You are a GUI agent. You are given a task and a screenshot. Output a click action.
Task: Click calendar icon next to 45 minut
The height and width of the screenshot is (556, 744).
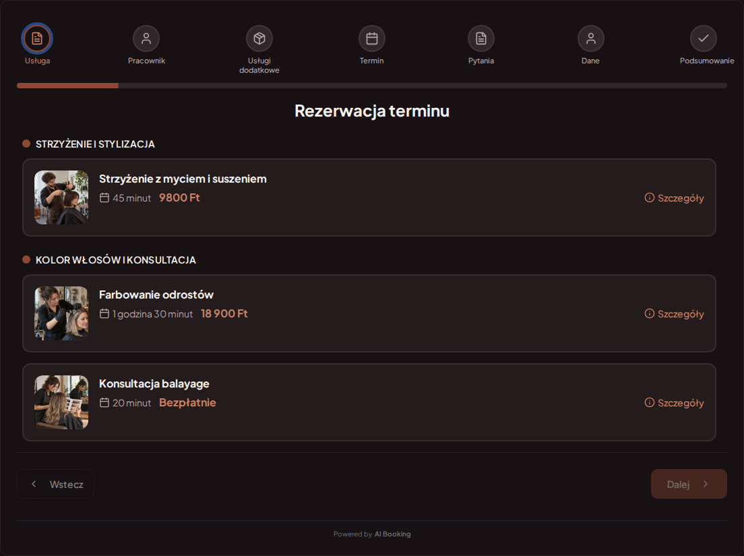pyautogui.click(x=104, y=197)
